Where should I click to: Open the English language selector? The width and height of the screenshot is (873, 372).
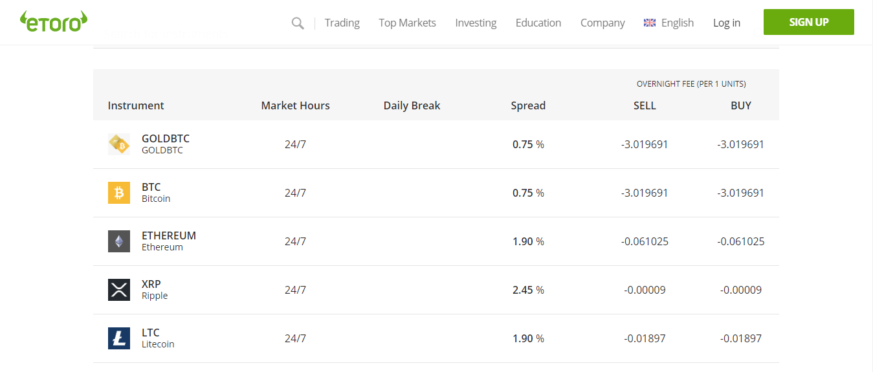[677, 23]
